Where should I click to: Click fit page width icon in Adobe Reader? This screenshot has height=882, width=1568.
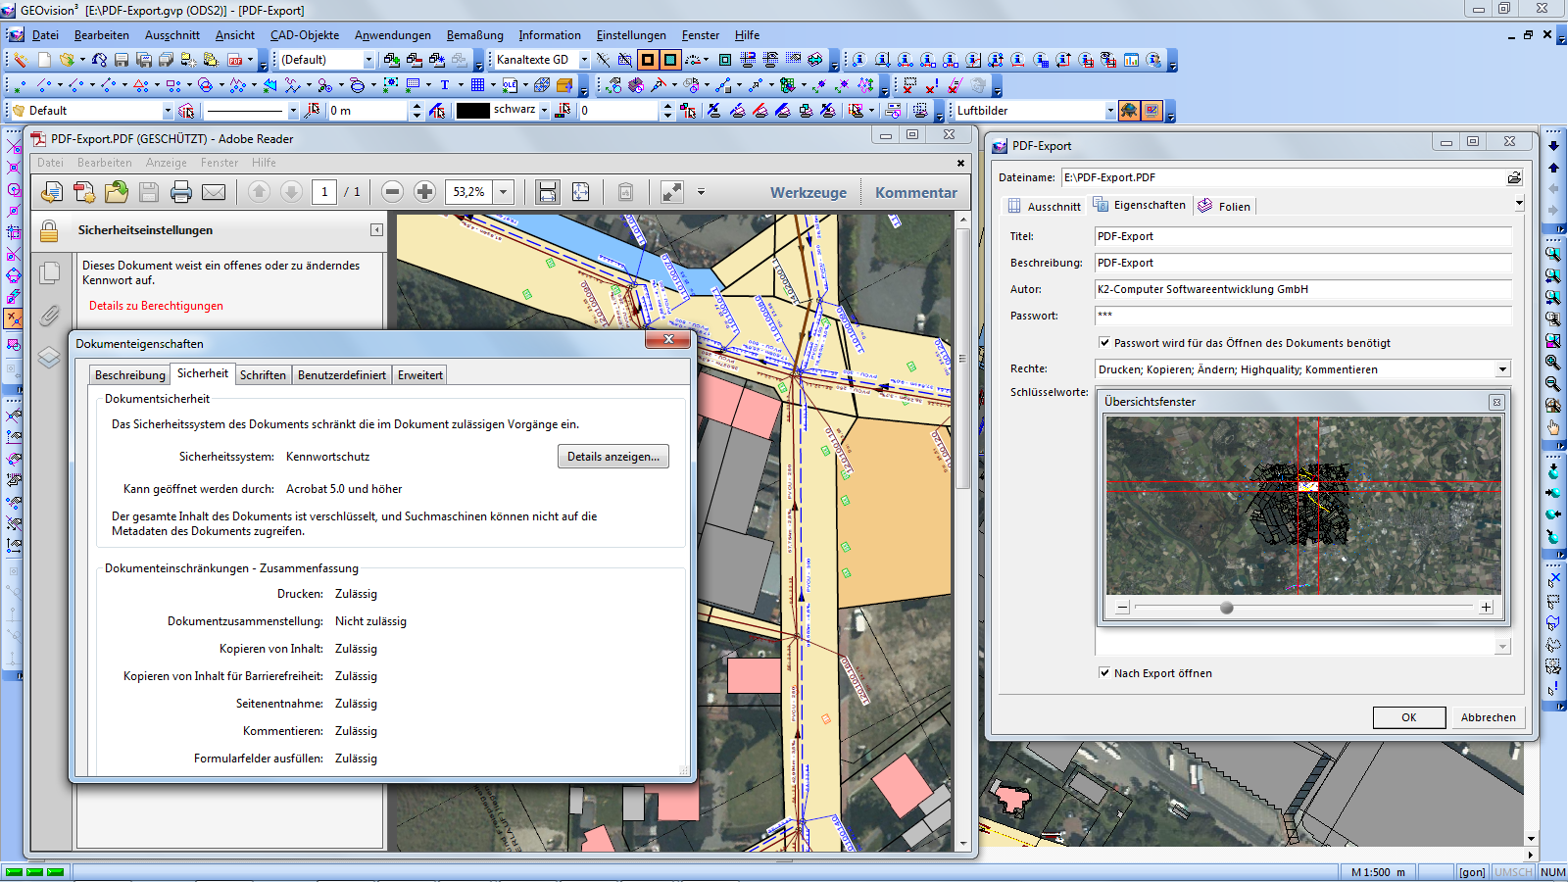pyautogui.click(x=548, y=192)
